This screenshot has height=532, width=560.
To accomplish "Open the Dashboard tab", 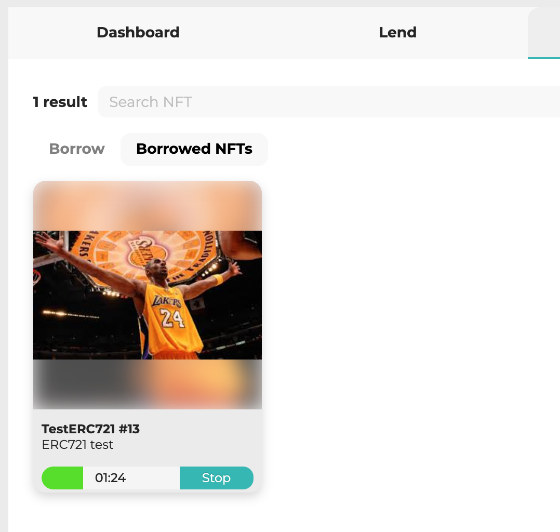I will click(x=138, y=33).
